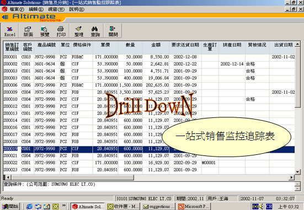Open the 查詢 binoculars query icon
Image resolution: width=304 pixels, height=210 pixels.
coord(95,31)
